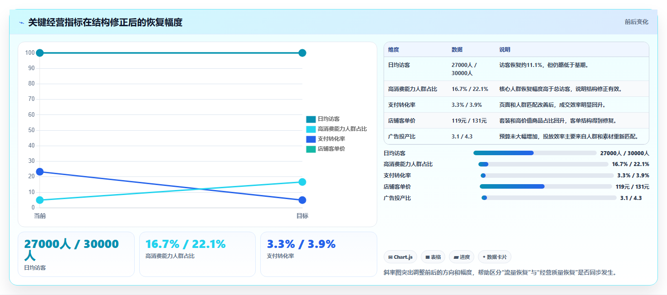
Task: Toggle the 支付转化率 legend color box
Action: [x=311, y=139]
